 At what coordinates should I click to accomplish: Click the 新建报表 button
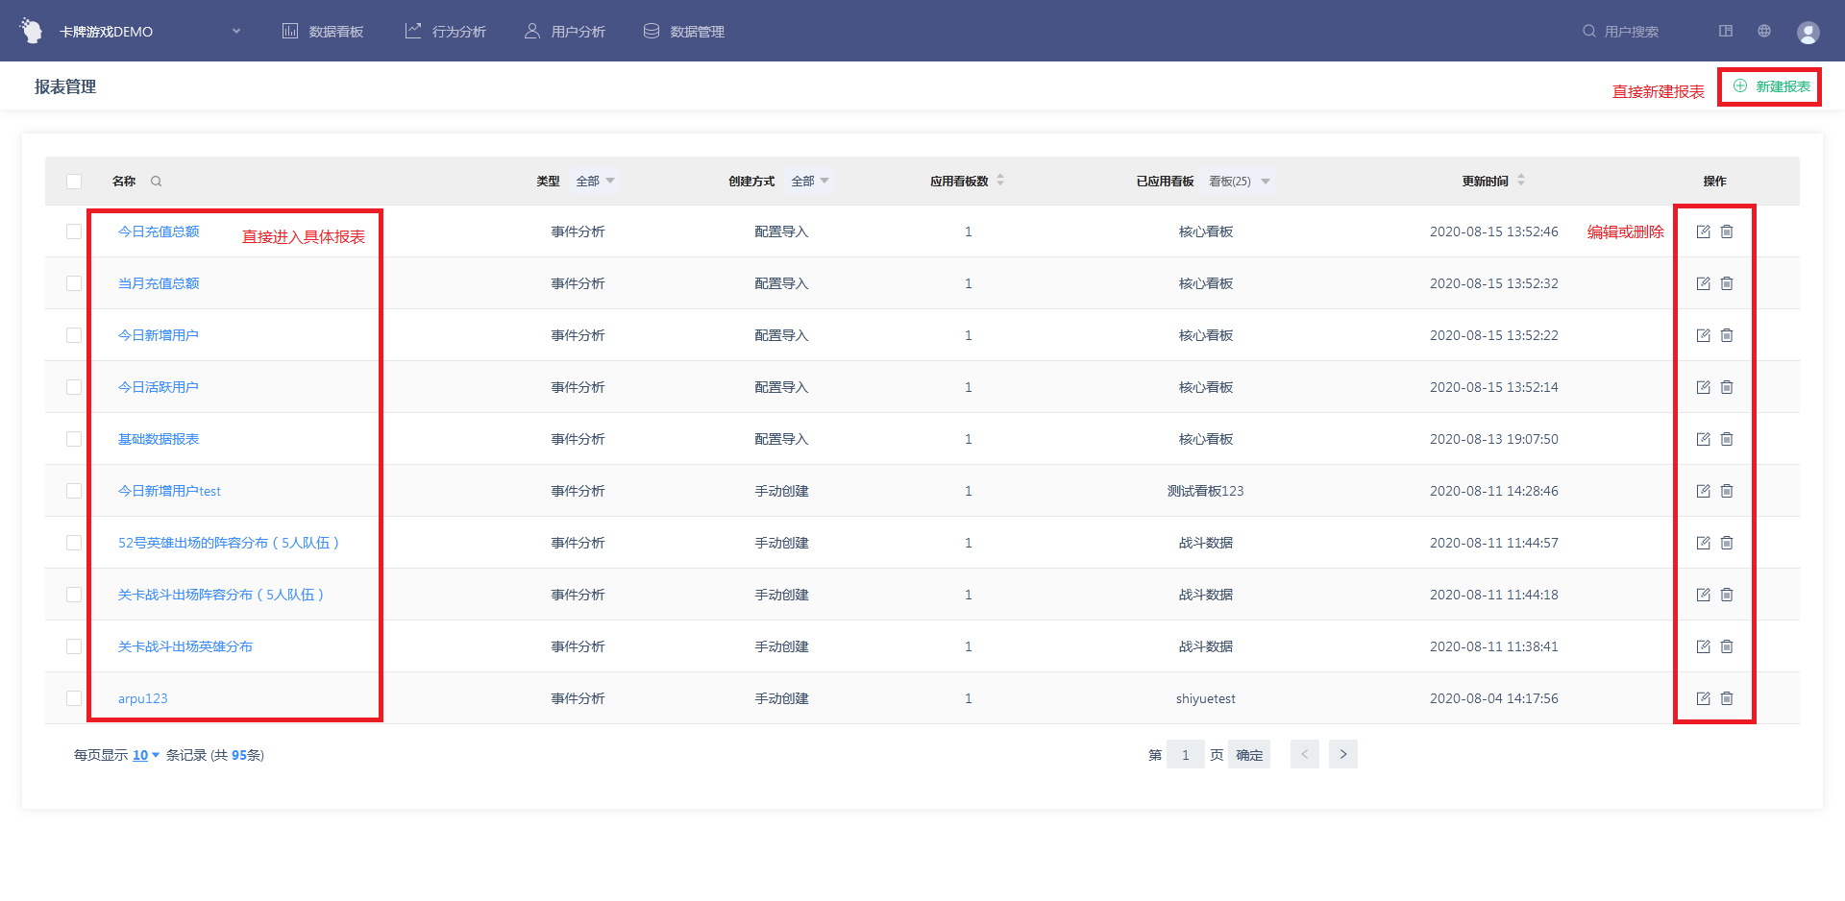(x=1770, y=86)
